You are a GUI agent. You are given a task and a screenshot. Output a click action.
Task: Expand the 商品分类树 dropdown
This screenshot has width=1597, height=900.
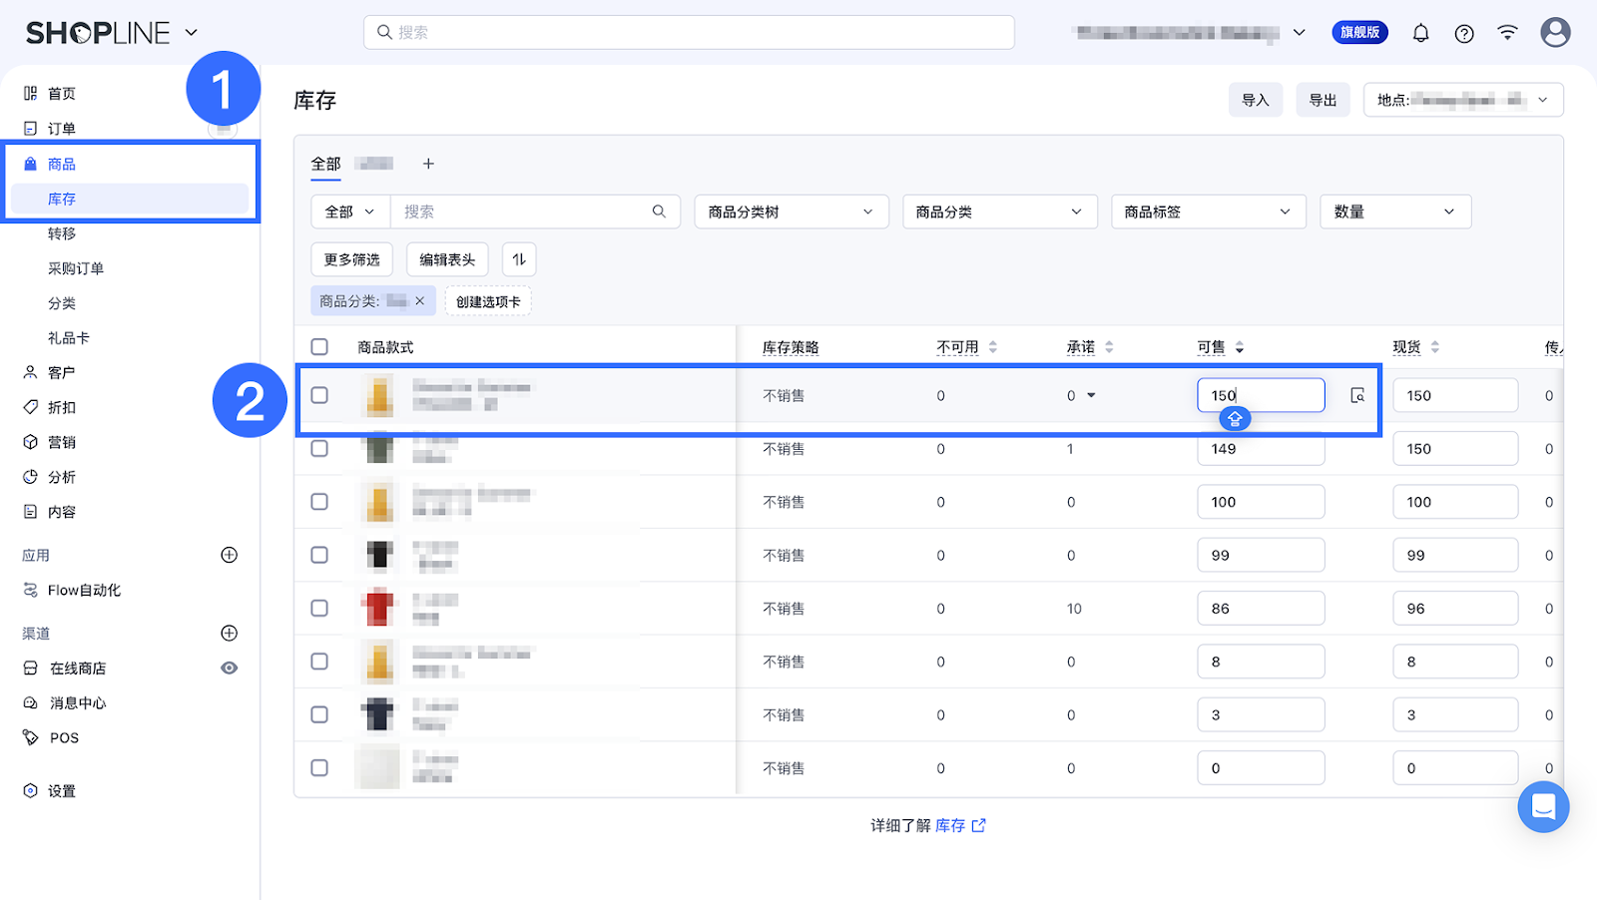(x=791, y=212)
